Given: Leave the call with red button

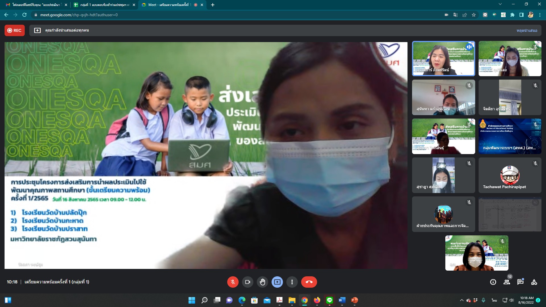Looking at the screenshot, I should coord(309,282).
